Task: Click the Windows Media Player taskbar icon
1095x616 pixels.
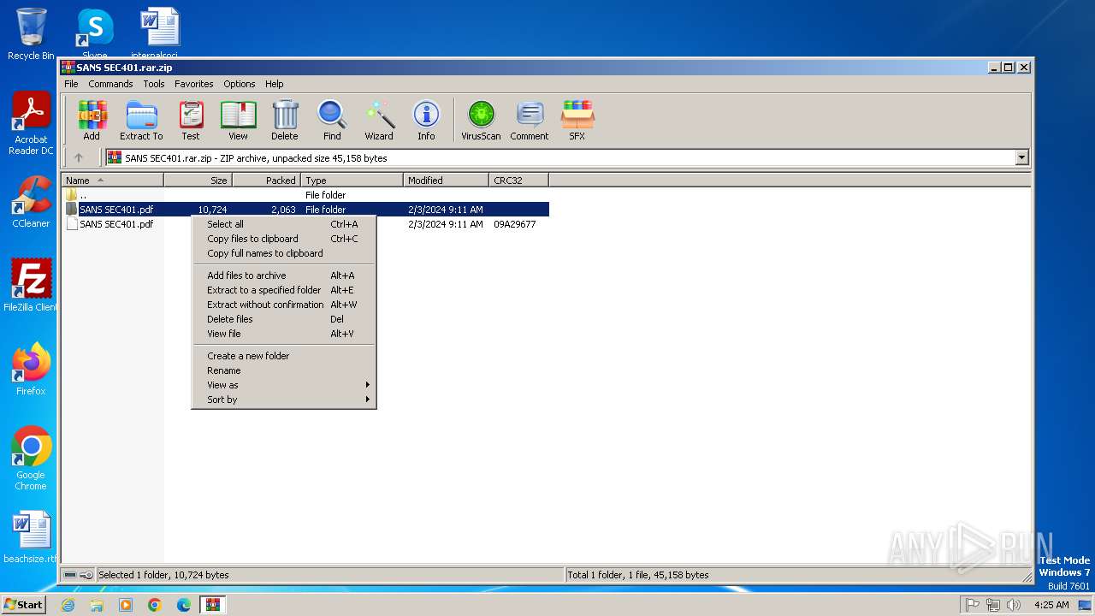Action: coord(126,605)
